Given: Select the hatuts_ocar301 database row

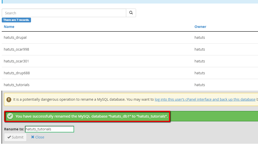Looking at the screenshot, I should 130,61.
